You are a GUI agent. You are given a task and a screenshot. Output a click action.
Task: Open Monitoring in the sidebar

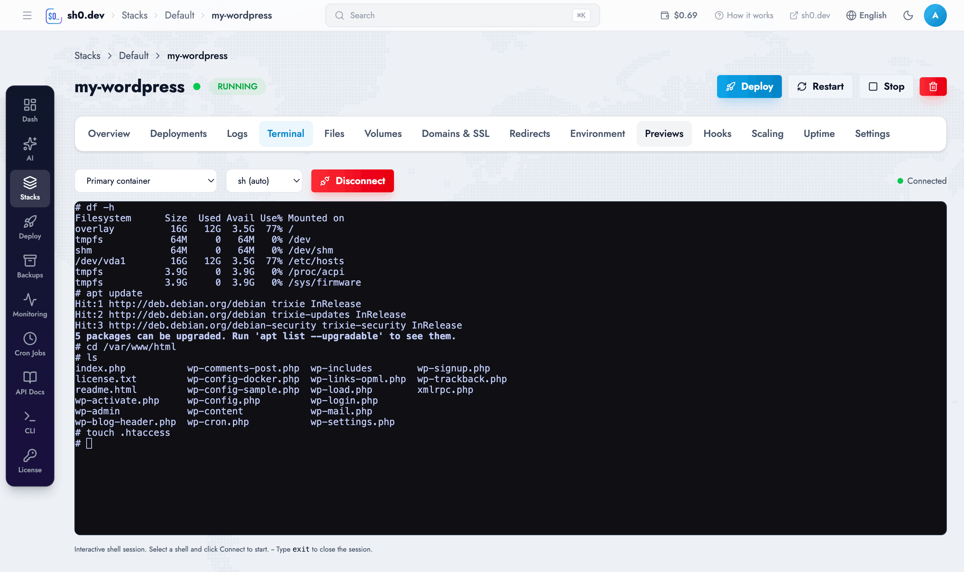(30, 305)
